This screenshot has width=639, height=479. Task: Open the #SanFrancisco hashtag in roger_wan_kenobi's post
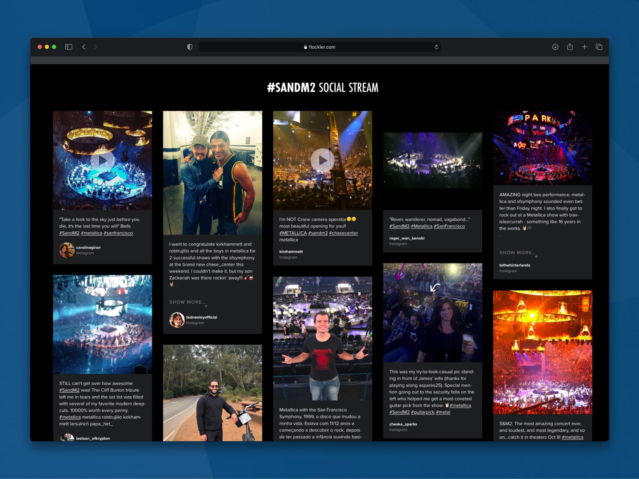(x=449, y=226)
